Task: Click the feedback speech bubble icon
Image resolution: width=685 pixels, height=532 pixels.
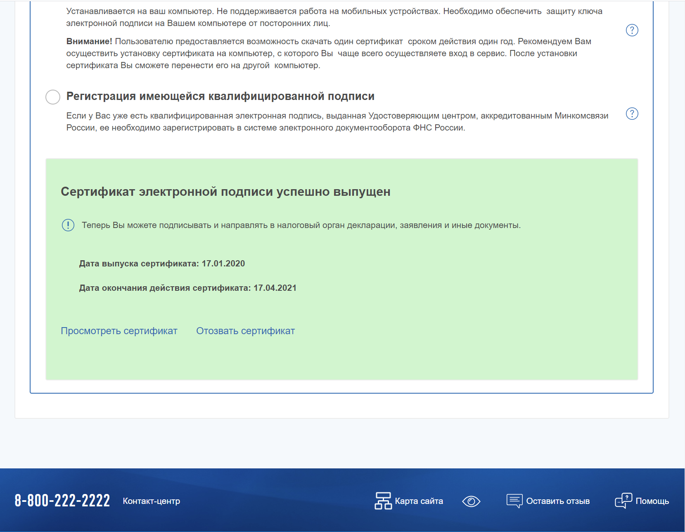Action: pos(514,501)
